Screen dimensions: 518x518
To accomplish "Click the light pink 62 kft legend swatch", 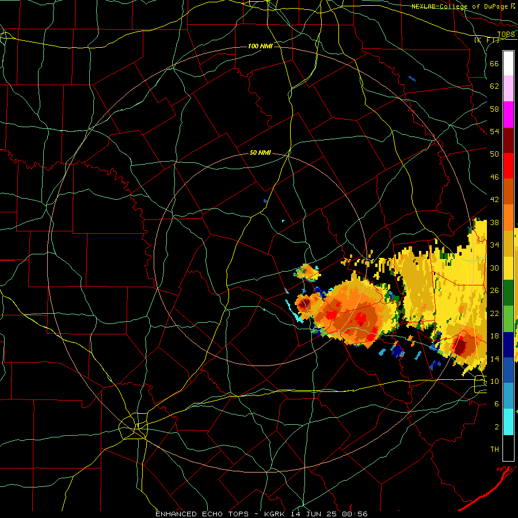I will (508, 88).
